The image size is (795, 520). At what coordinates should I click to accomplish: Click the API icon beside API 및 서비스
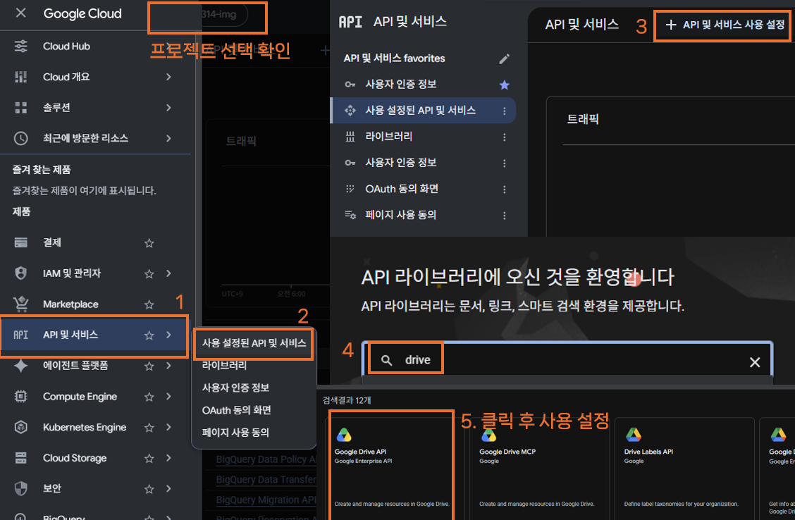pyautogui.click(x=20, y=335)
